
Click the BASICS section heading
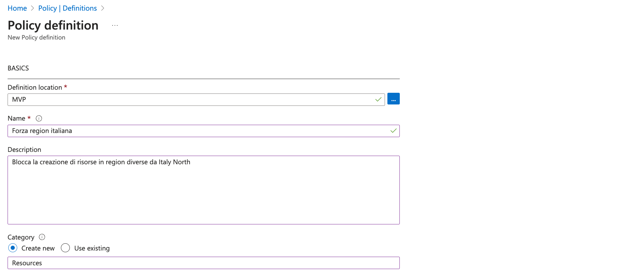tap(18, 68)
